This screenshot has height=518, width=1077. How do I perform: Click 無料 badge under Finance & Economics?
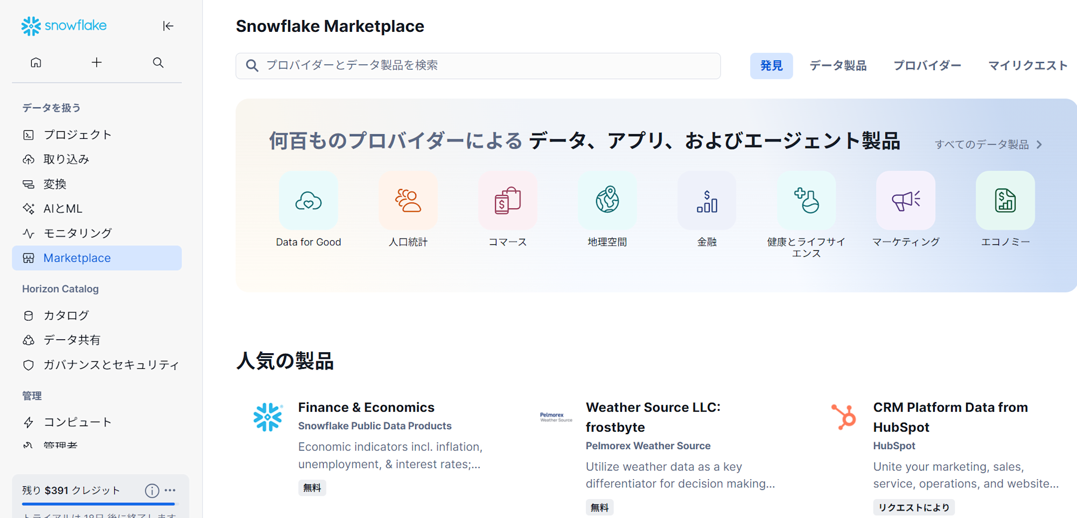point(312,488)
